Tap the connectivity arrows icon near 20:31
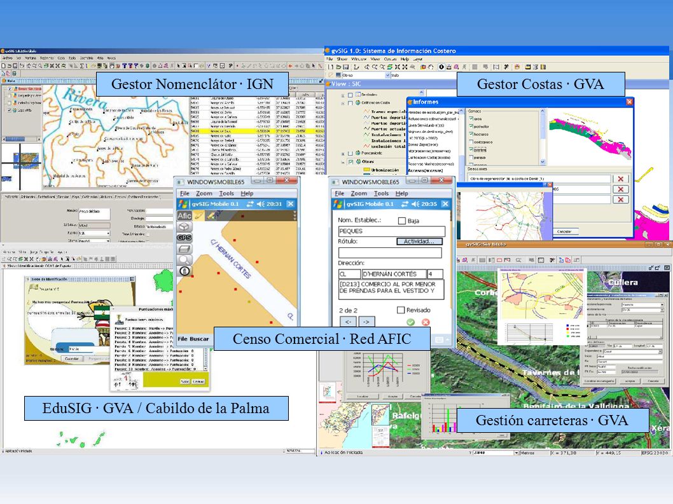This screenshot has width=673, height=504. click(250, 204)
